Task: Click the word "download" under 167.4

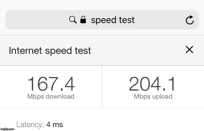Action: point(60,96)
